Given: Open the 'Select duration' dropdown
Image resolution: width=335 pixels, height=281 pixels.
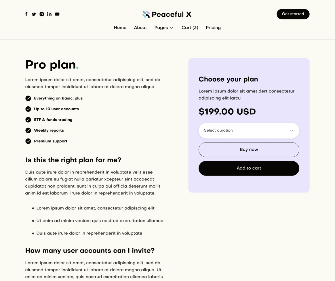Looking at the screenshot, I should 249,130.
